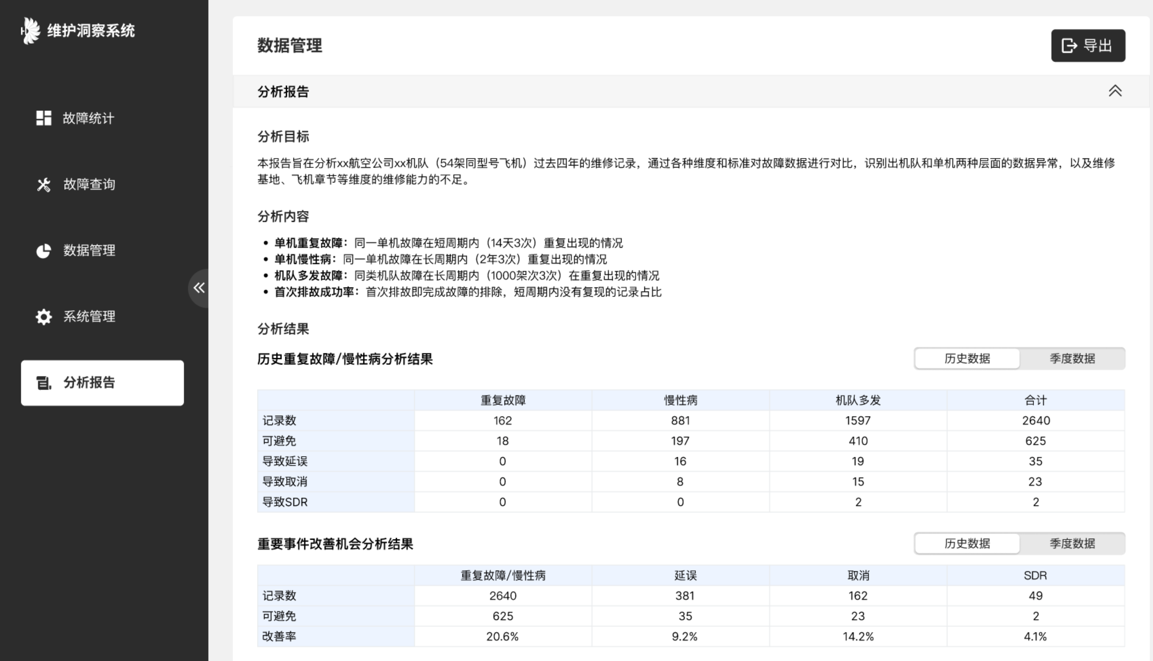Open 故障统计 menu item
Screen dimensions: 1153x661
pyautogui.click(x=89, y=118)
